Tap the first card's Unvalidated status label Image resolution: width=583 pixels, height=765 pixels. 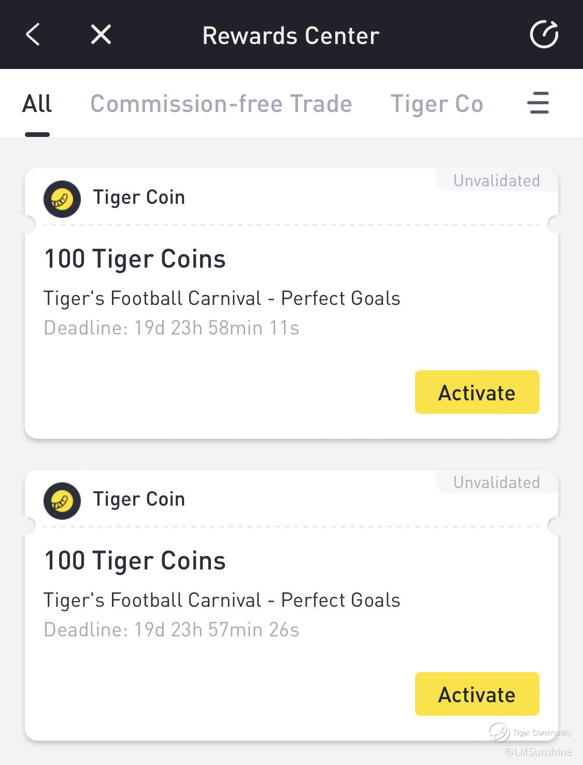tap(496, 180)
